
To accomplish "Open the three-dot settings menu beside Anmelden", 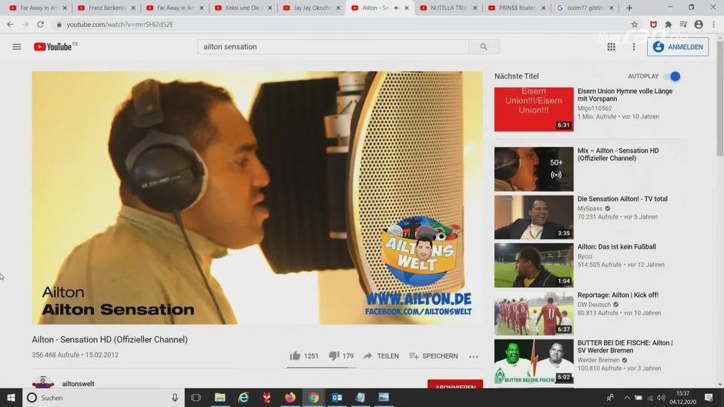I will [634, 47].
